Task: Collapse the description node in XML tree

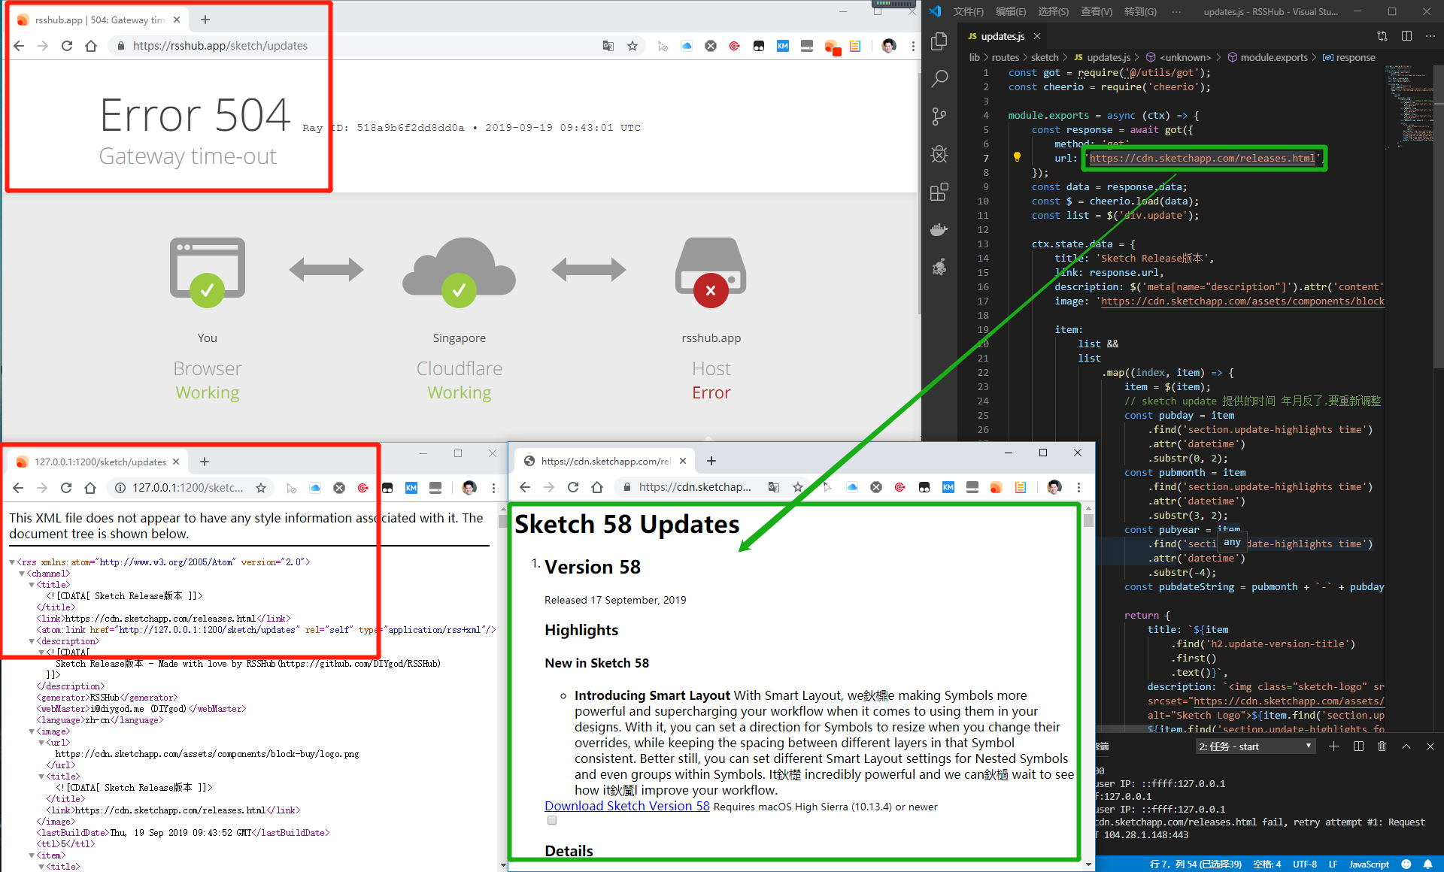Action: pyautogui.click(x=32, y=641)
